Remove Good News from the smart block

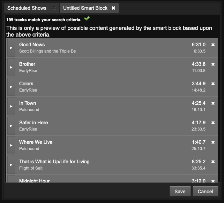(x=213, y=45)
